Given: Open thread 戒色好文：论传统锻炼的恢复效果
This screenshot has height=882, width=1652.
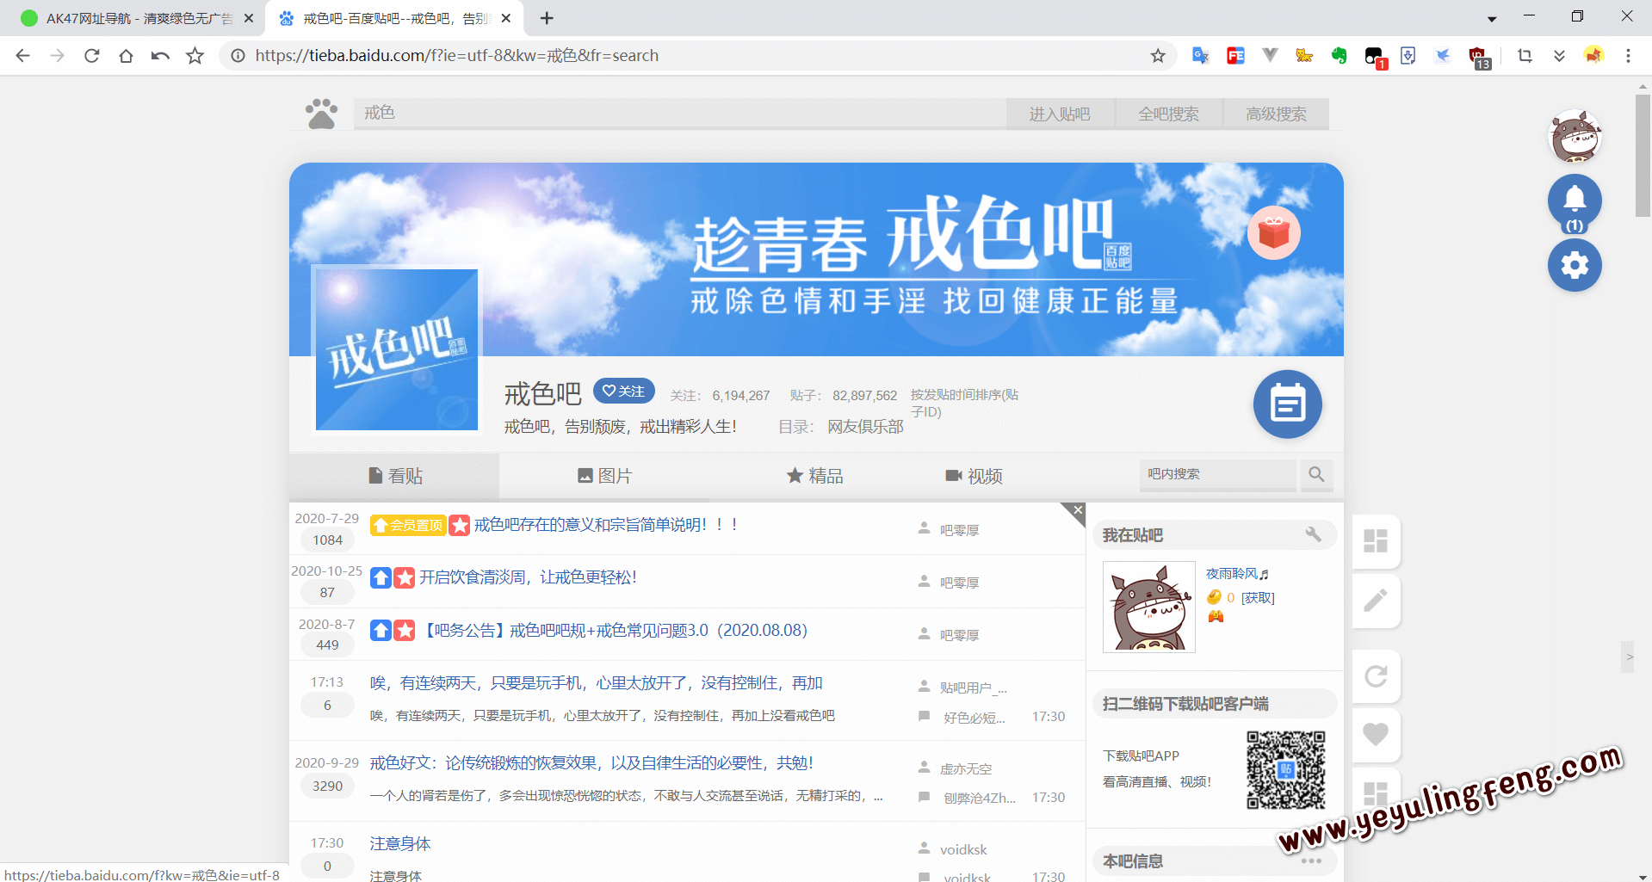Looking at the screenshot, I should point(592,763).
